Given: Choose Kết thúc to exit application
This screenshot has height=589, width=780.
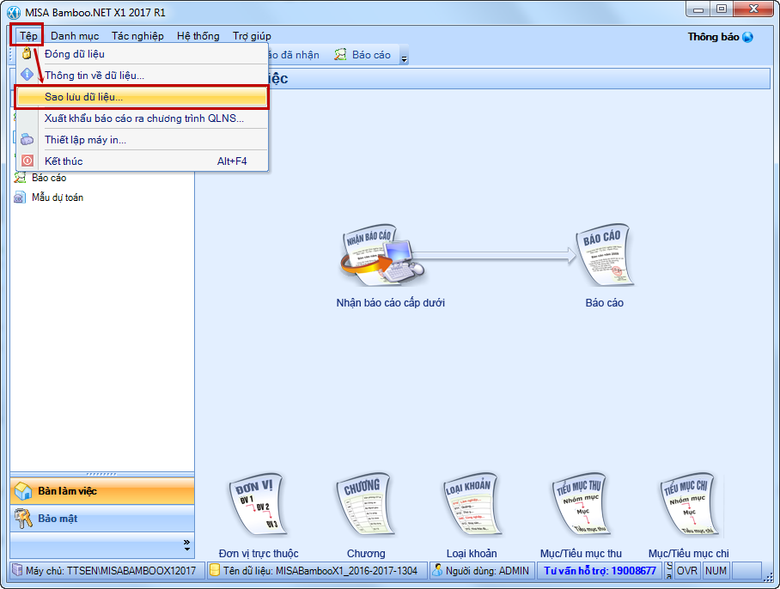Looking at the screenshot, I should [143, 161].
